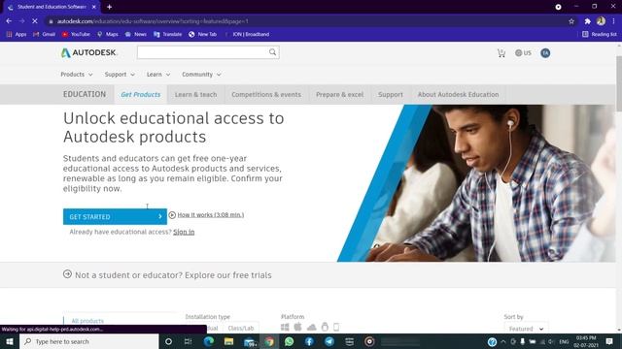Change region via US globe icon
Viewport: 622px width, 349px height.
[523, 52]
